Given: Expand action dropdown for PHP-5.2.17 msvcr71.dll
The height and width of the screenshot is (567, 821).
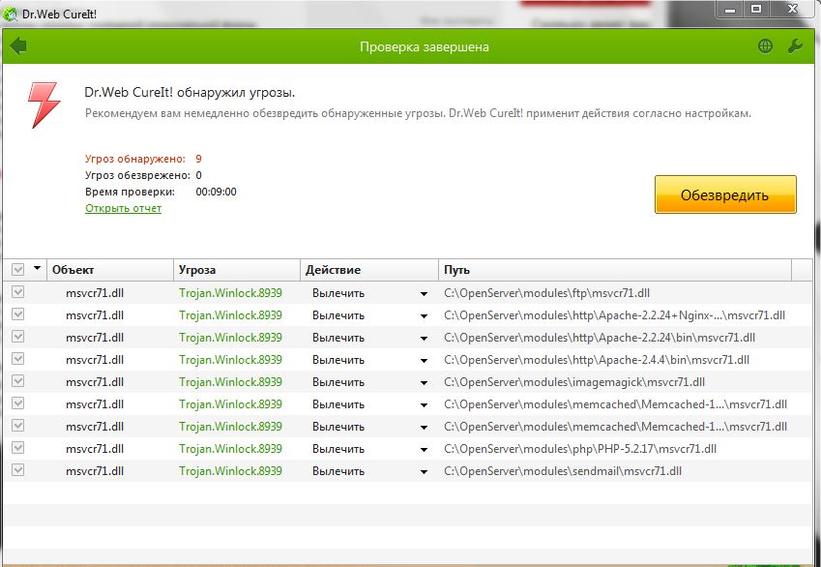Looking at the screenshot, I should [423, 449].
